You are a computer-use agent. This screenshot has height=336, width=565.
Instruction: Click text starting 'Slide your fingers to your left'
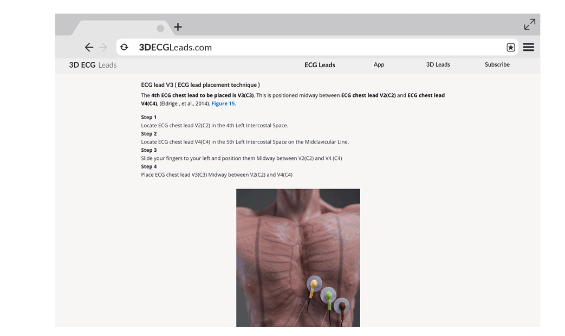pos(242,158)
